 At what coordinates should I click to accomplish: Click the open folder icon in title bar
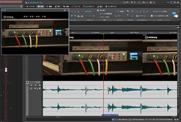(x=127, y=3)
